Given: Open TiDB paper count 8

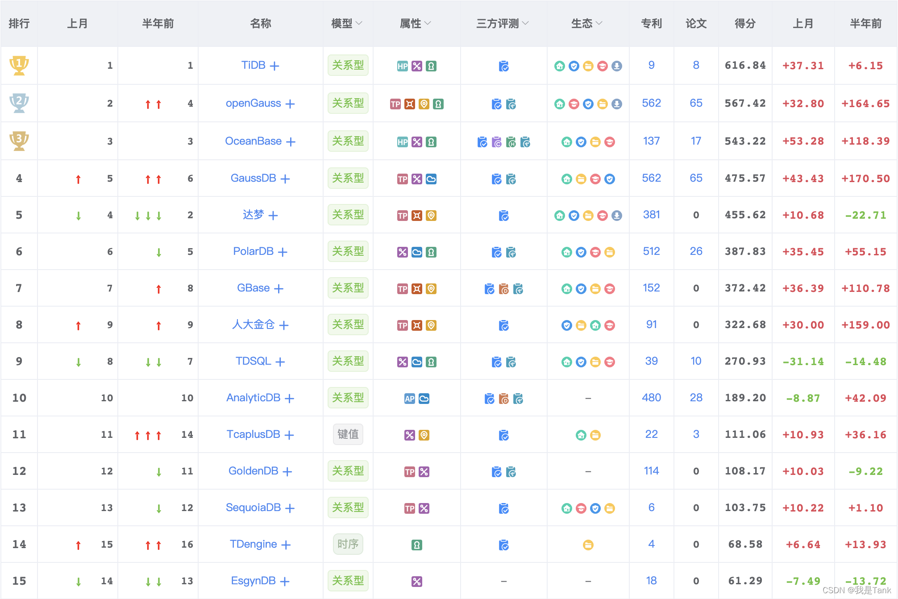Looking at the screenshot, I should (696, 65).
